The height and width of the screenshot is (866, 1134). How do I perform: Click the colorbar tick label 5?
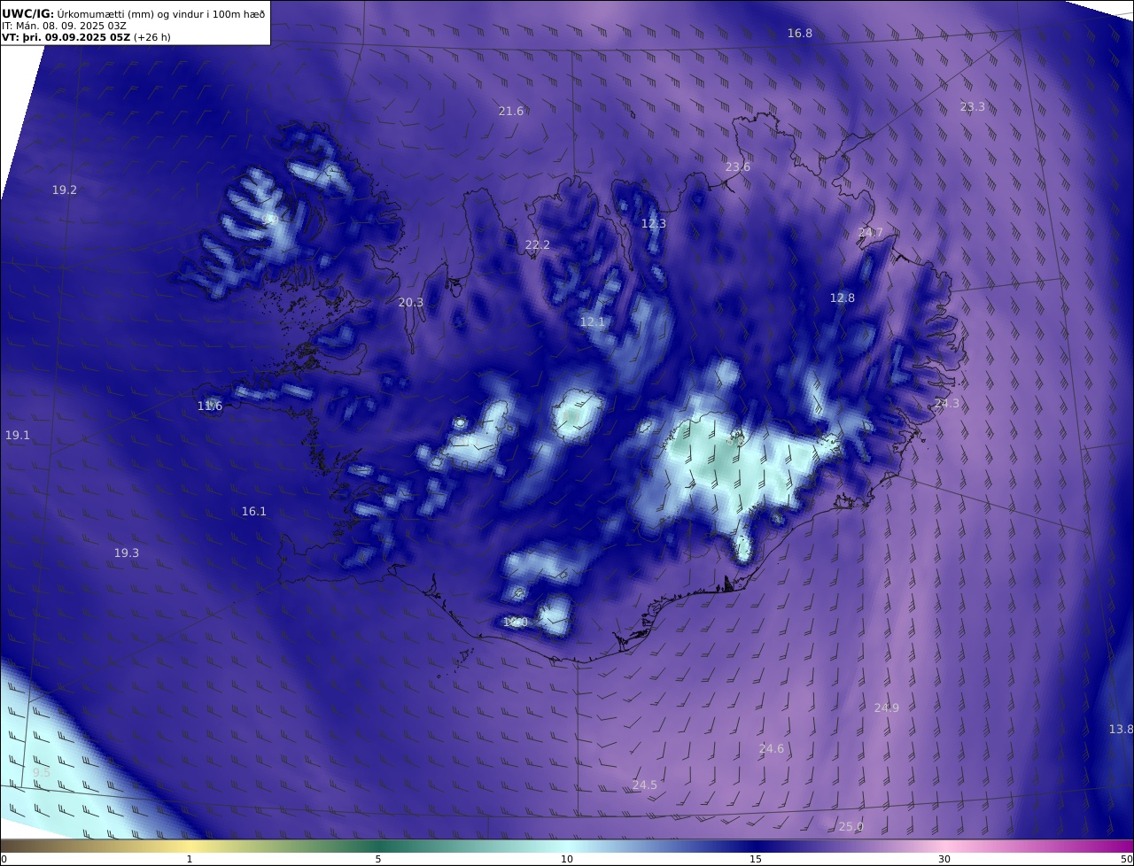click(x=378, y=859)
